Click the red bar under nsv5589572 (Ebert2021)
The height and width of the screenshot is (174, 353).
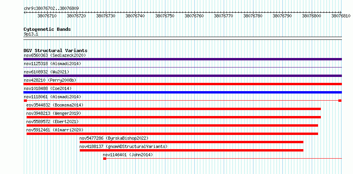click(x=172, y=125)
